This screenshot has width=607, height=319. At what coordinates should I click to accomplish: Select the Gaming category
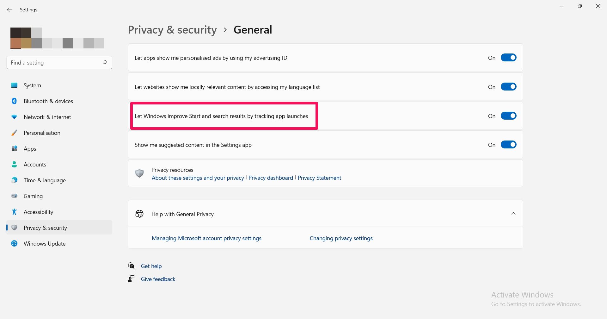(59, 196)
